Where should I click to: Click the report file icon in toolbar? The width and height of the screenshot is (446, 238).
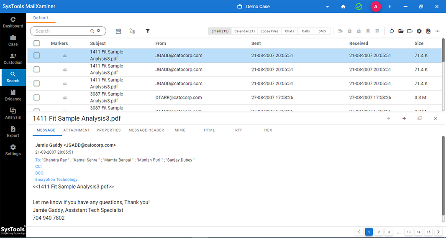point(428,31)
